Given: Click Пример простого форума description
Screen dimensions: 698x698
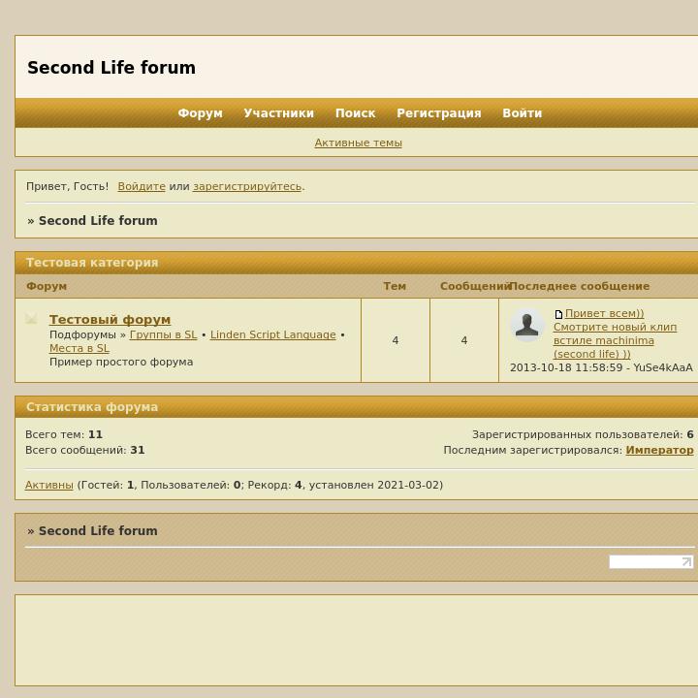Looking at the screenshot, I should pyautogui.click(x=121, y=362).
